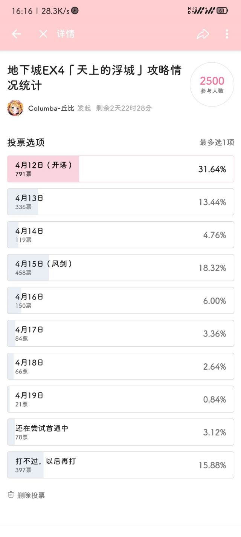Open the Columba-丘比 username link
241x537 pixels.
tap(51, 108)
